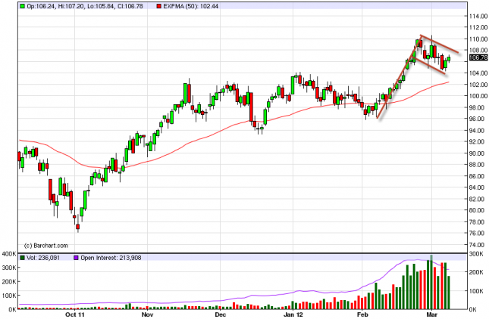This screenshot has height=319, width=489.
Task: Click the green OHLC legend square
Action: (22, 6)
